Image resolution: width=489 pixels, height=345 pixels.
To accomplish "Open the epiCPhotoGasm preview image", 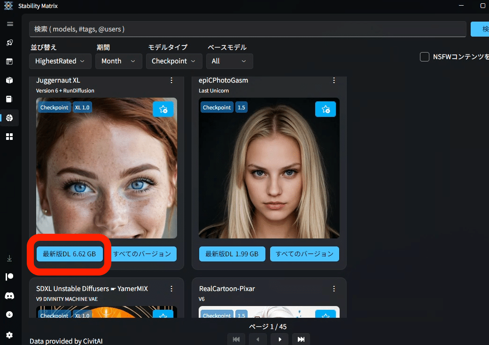I will pyautogui.click(x=269, y=168).
